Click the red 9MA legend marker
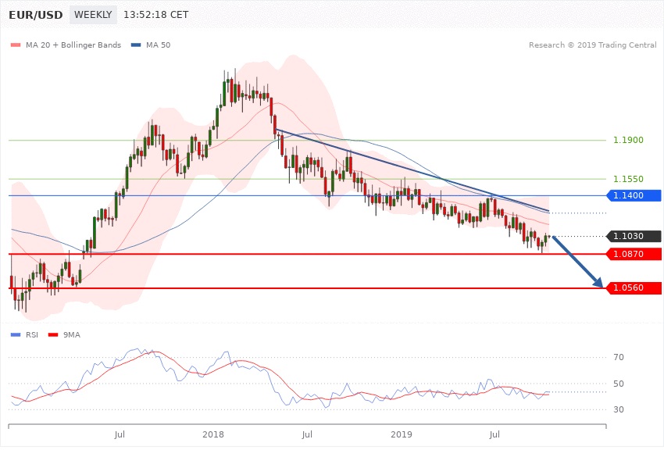The width and height of the screenshot is (664, 450). pos(53,335)
